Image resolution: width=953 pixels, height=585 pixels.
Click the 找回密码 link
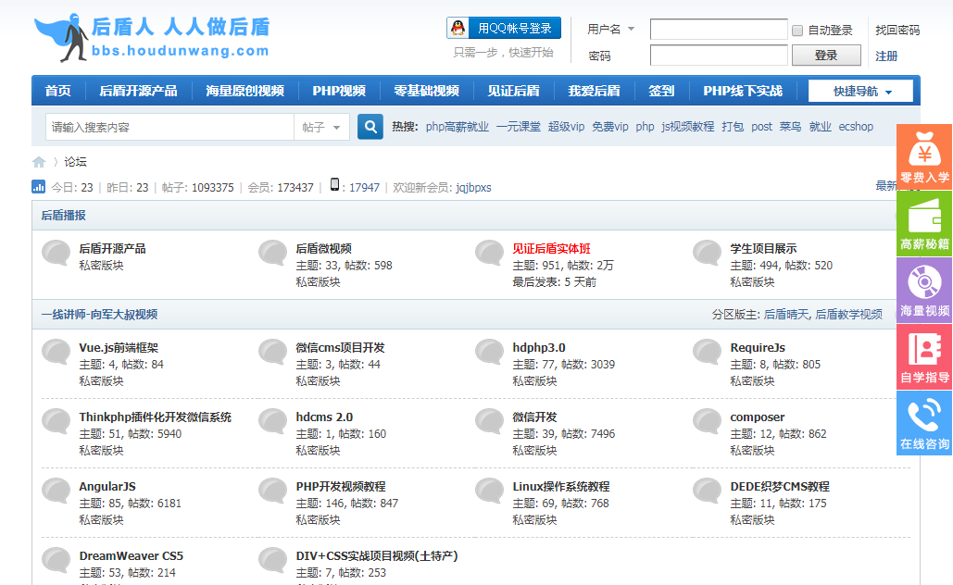pyautogui.click(x=897, y=31)
